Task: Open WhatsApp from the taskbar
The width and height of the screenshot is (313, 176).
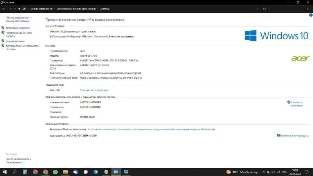Action: [55, 172]
